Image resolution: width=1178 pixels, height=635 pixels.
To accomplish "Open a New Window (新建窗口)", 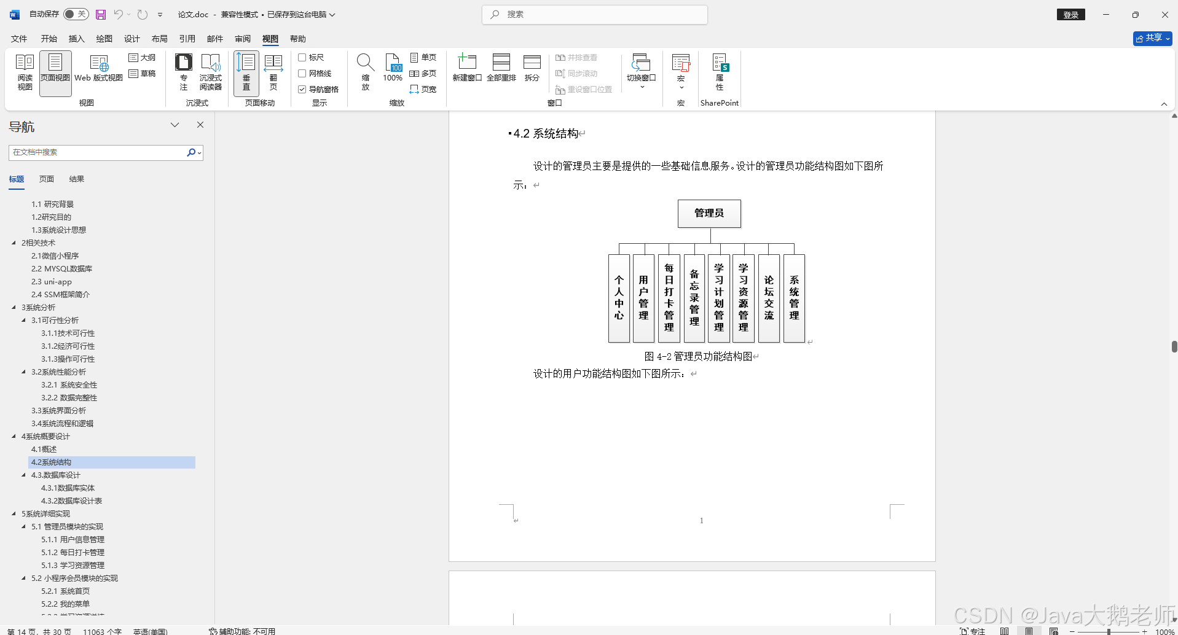I will point(467,69).
